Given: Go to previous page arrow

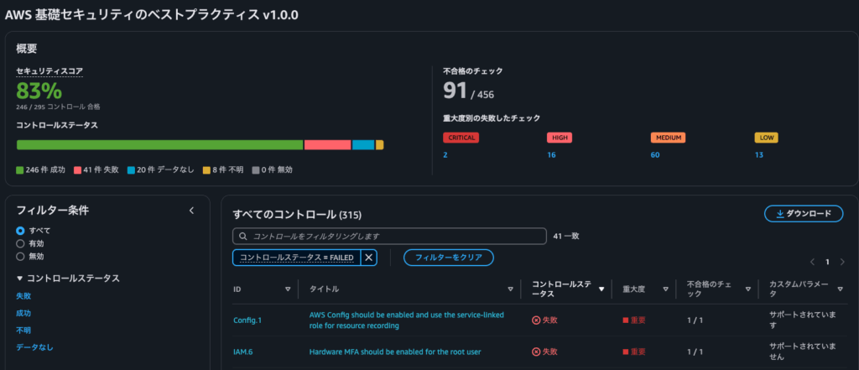Looking at the screenshot, I should tap(812, 262).
